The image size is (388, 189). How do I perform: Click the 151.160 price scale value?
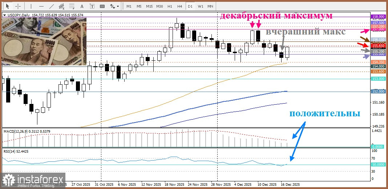tap(378, 102)
